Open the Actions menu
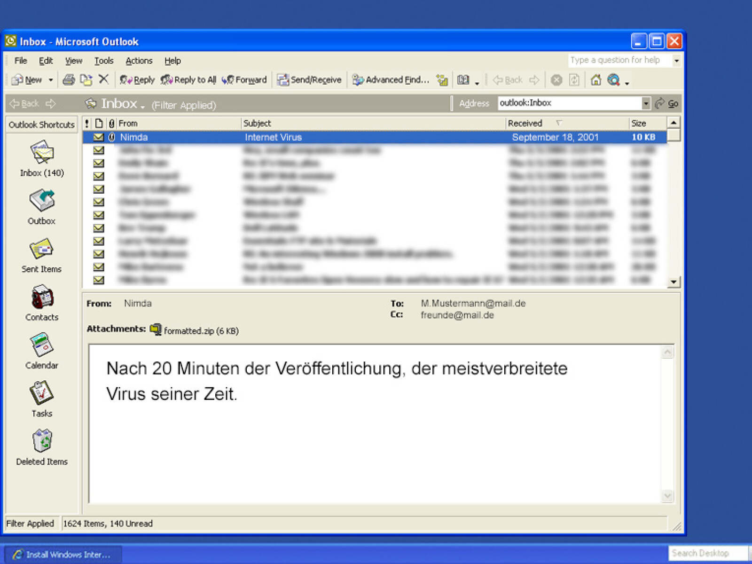752x564 pixels. 139,61
